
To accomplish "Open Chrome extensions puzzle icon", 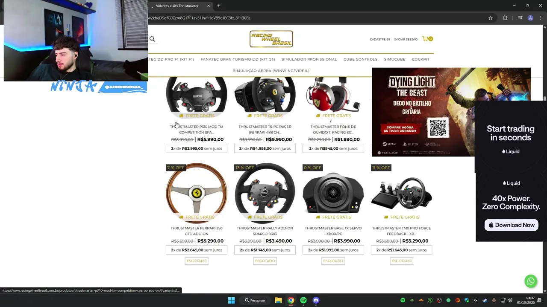I will (x=505, y=18).
